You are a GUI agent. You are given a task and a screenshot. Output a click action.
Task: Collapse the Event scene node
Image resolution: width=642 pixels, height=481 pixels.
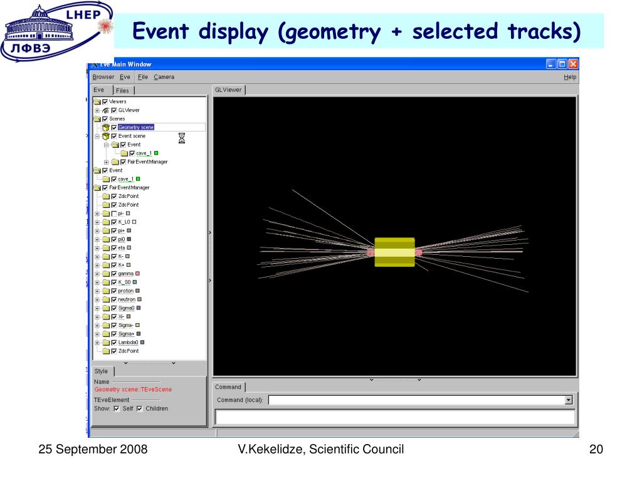[97, 136]
